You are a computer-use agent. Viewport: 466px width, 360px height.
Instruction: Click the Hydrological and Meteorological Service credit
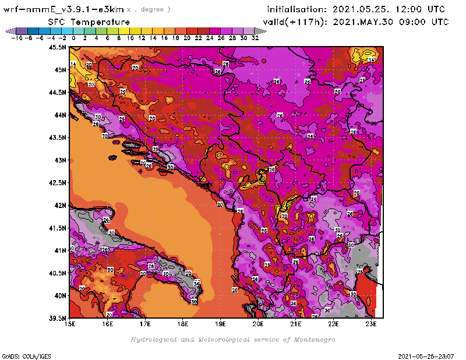click(232, 340)
